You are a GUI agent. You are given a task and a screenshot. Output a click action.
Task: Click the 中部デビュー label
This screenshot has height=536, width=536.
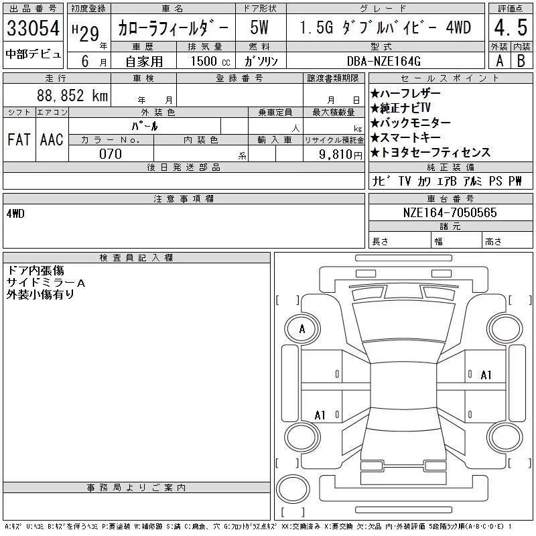(x=33, y=54)
